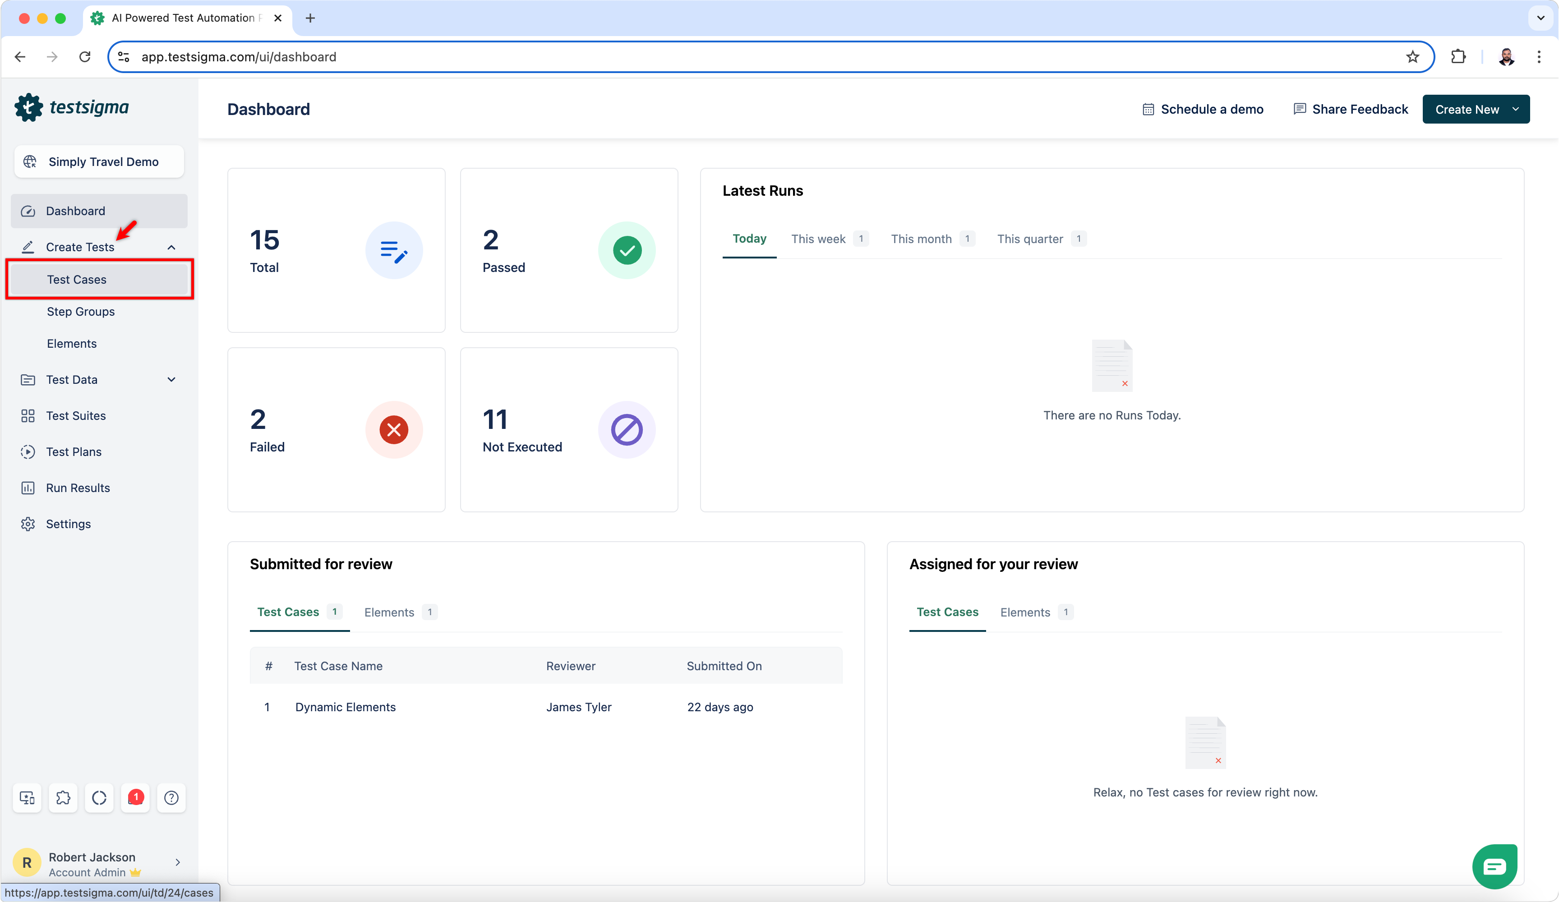Viewport: 1559px width, 902px height.
Task: Click the testsigma logo
Action: [72, 108]
